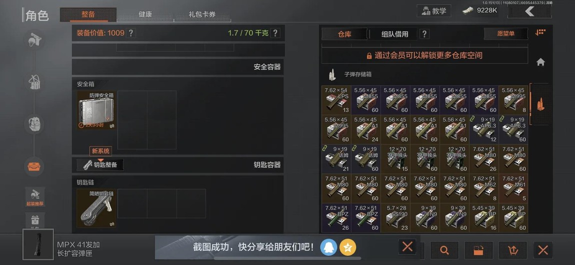Screen dimensions: 575x265
Task: Open the orange bullet ammo category icon
Action: pos(540,104)
